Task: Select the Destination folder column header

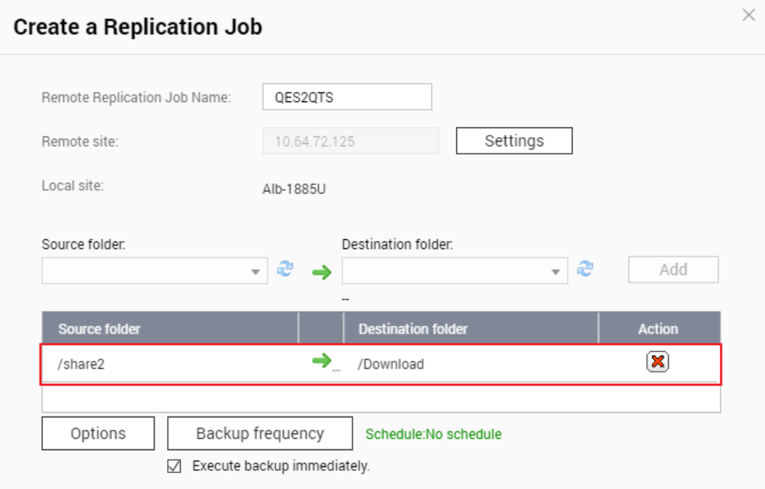Action: click(413, 329)
